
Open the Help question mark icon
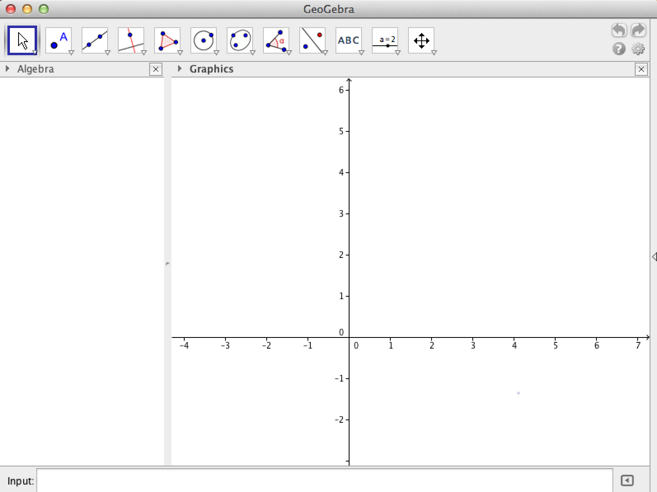619,49
